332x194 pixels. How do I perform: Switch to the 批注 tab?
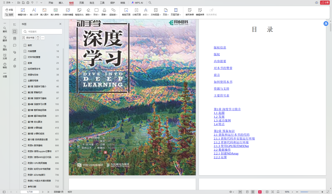click(x=92, y=3)
